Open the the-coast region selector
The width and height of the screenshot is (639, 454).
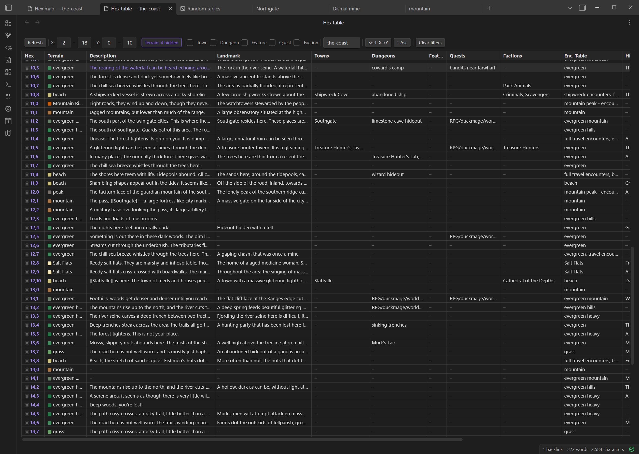point(341,43)
